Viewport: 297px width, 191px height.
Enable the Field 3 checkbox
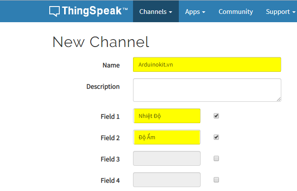click(x=216, y=158)
